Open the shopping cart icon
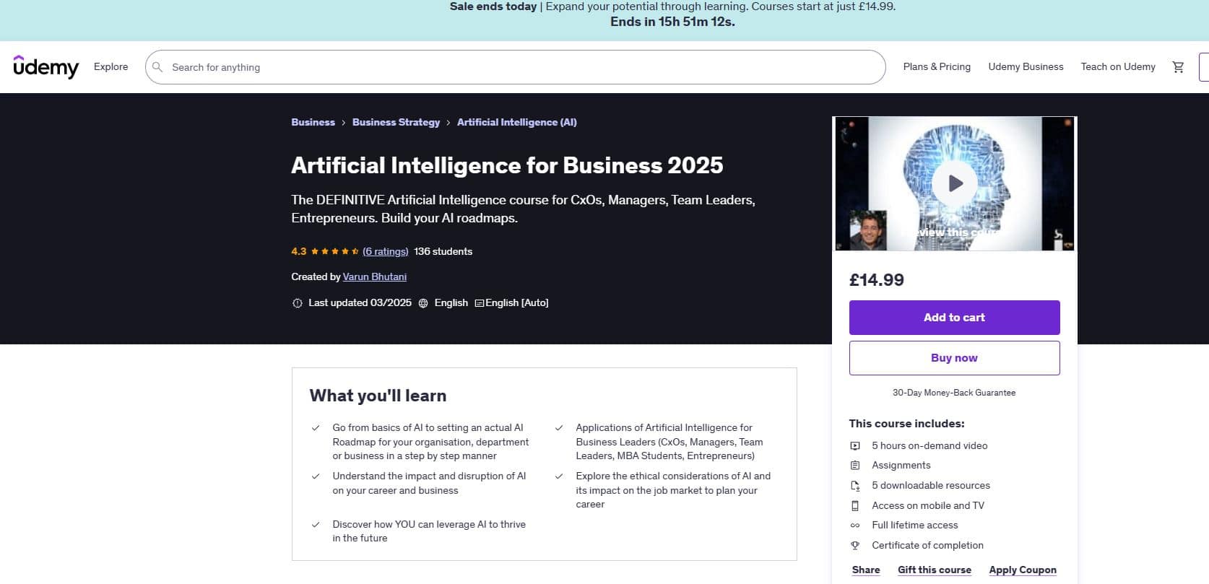 (x=1178, y=67)
